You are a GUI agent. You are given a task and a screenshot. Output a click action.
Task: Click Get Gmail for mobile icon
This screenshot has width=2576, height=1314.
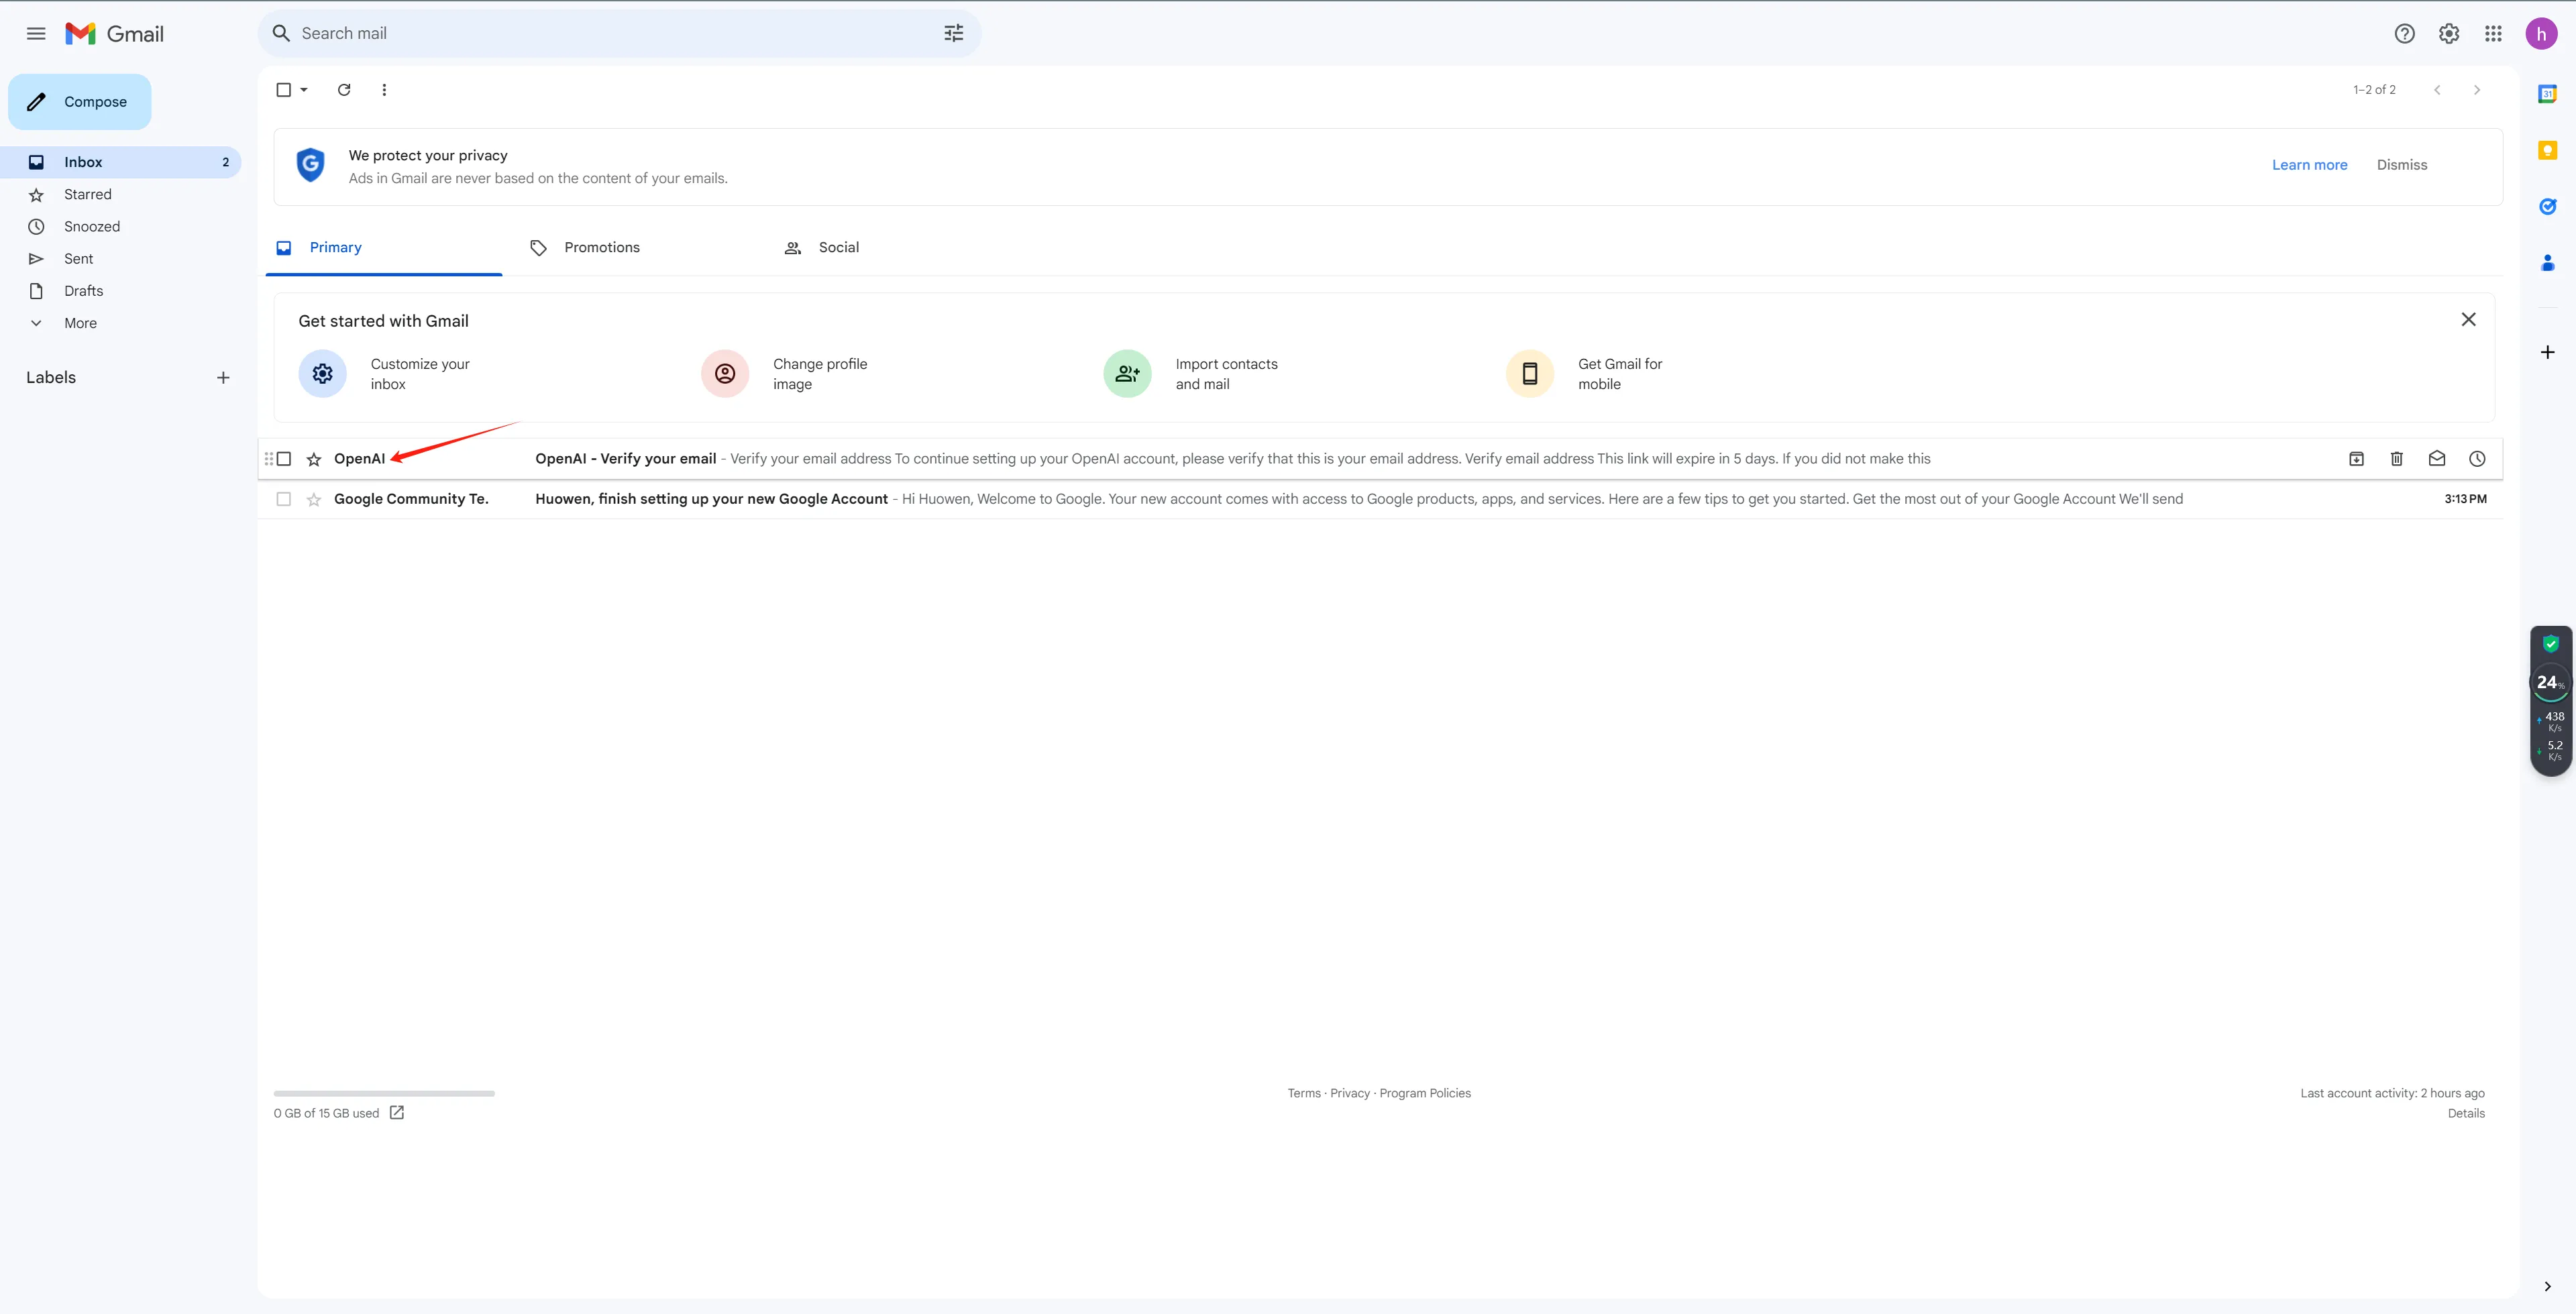pos(1530,374)
